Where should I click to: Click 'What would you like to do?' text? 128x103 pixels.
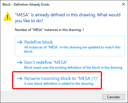click(x=68, y=18)
